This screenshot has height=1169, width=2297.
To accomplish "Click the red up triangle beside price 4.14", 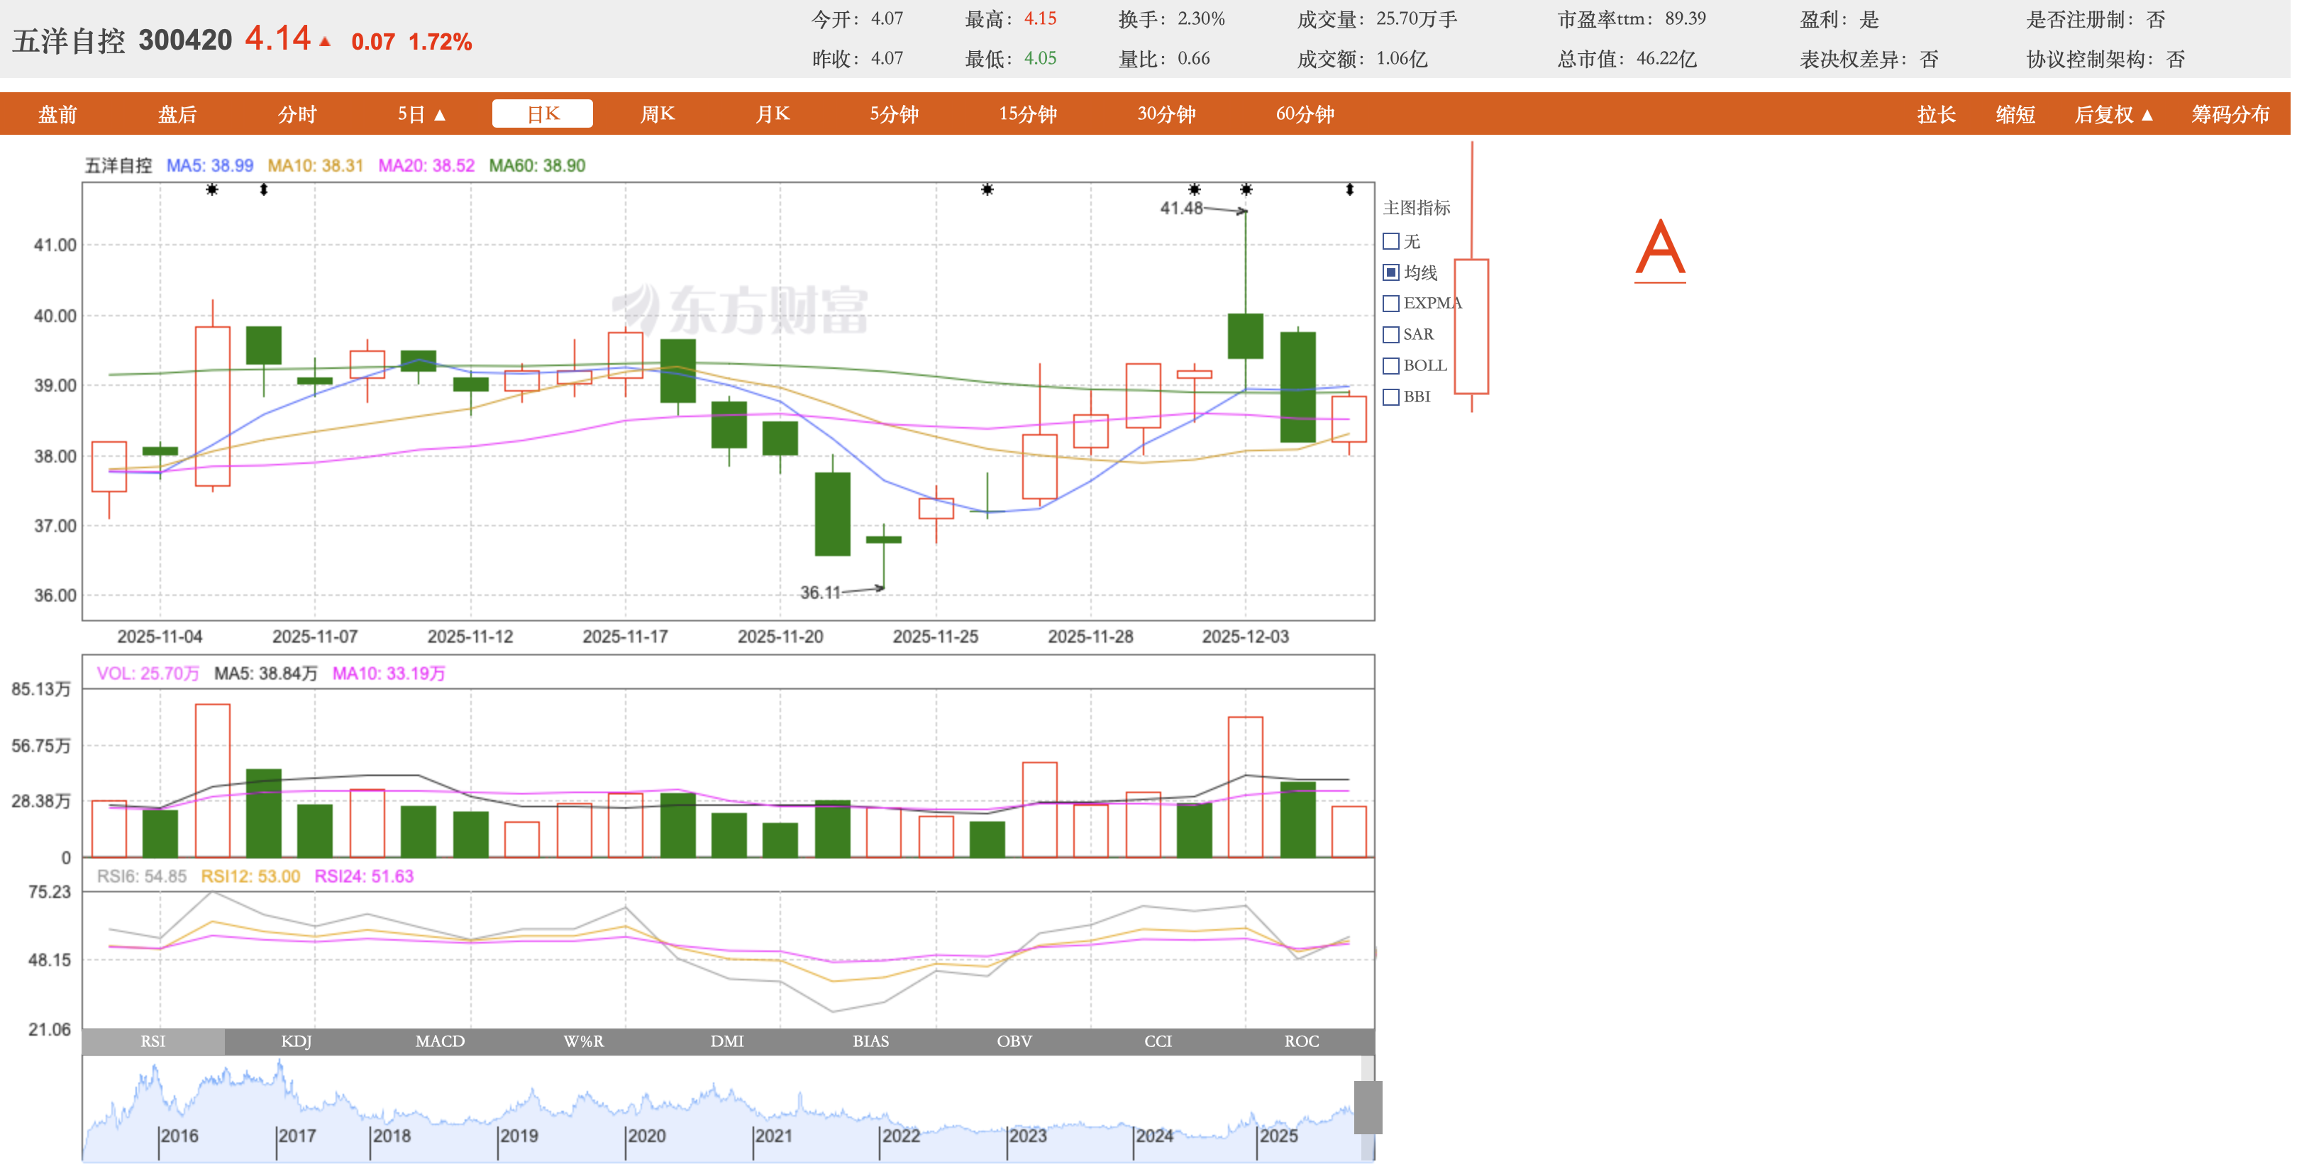I will coord(326,42).
